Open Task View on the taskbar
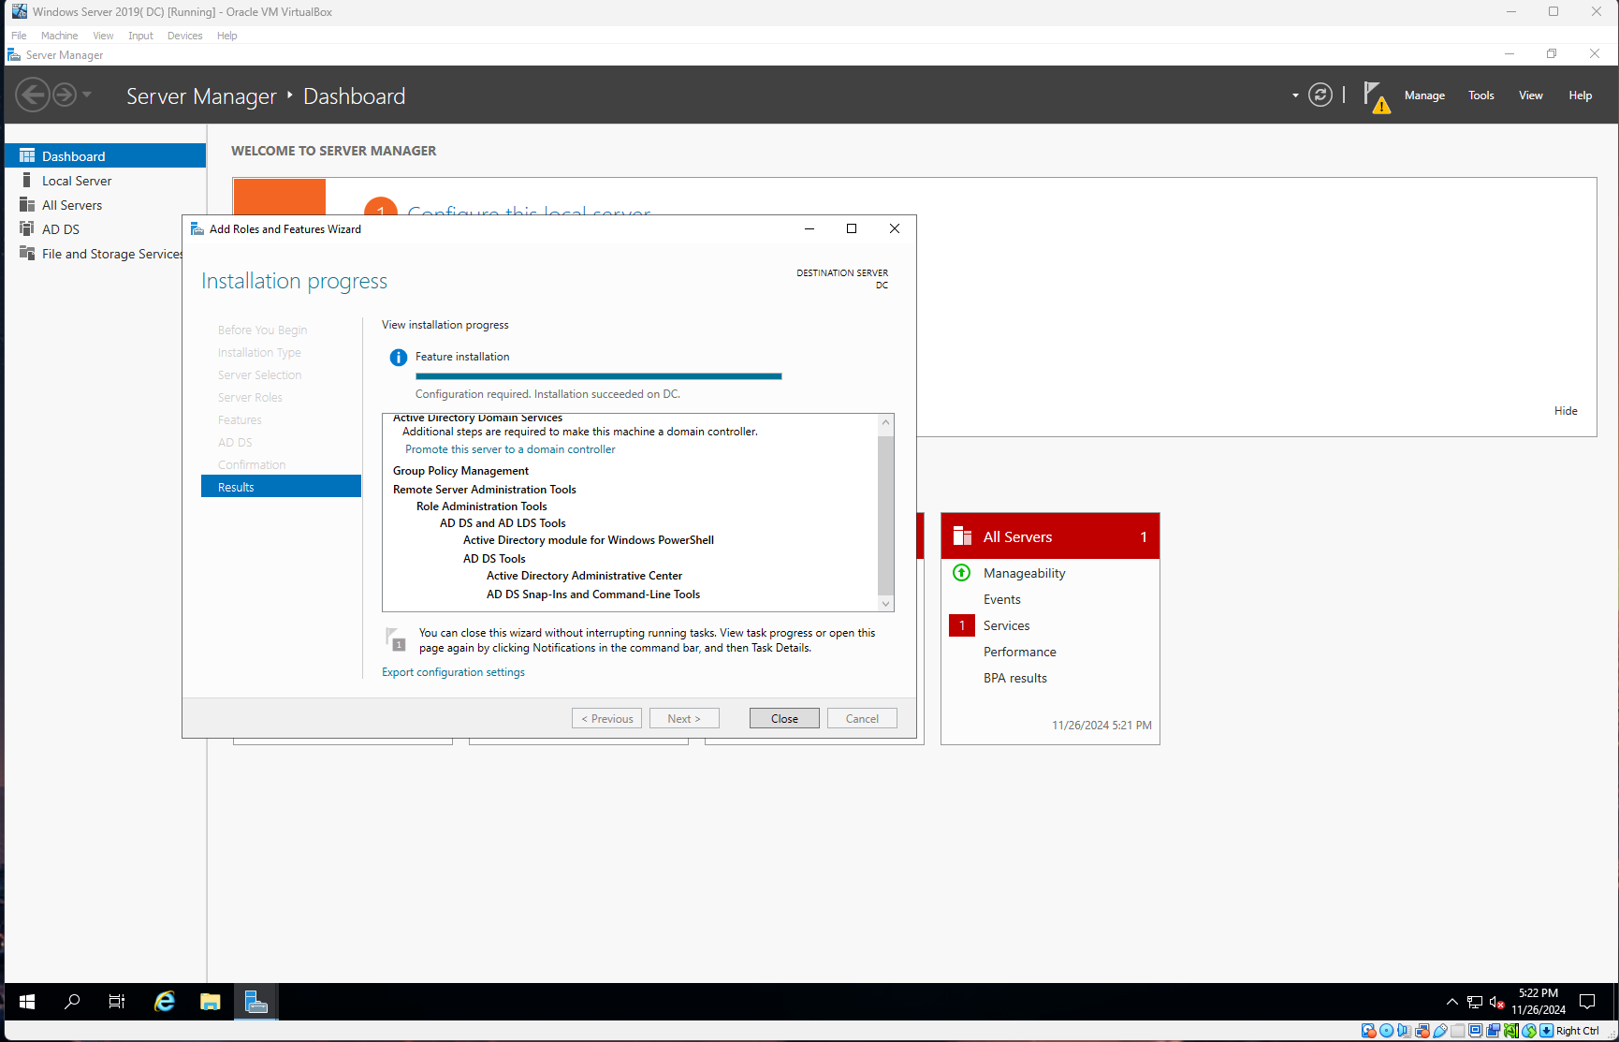 (x=117, y=1002)
